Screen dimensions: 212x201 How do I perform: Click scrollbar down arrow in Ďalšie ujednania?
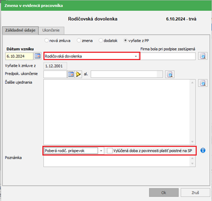click(x=193, y=142)
